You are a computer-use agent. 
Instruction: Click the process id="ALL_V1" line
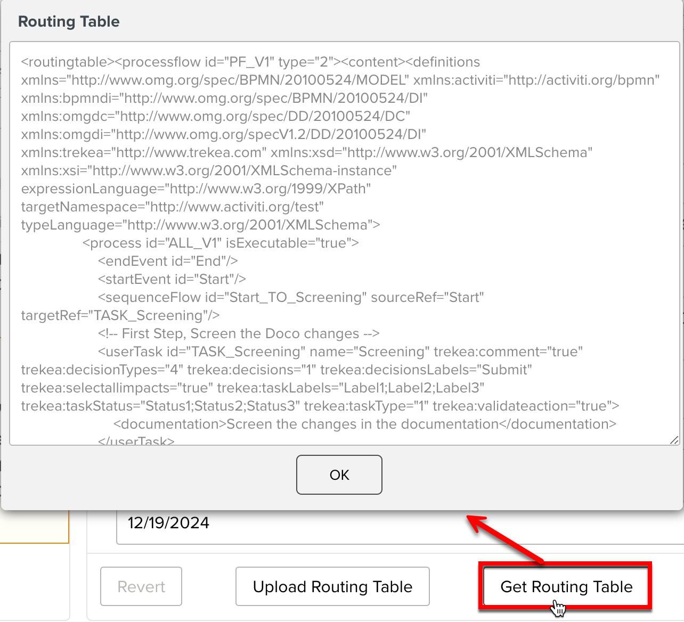click(221, 243)
